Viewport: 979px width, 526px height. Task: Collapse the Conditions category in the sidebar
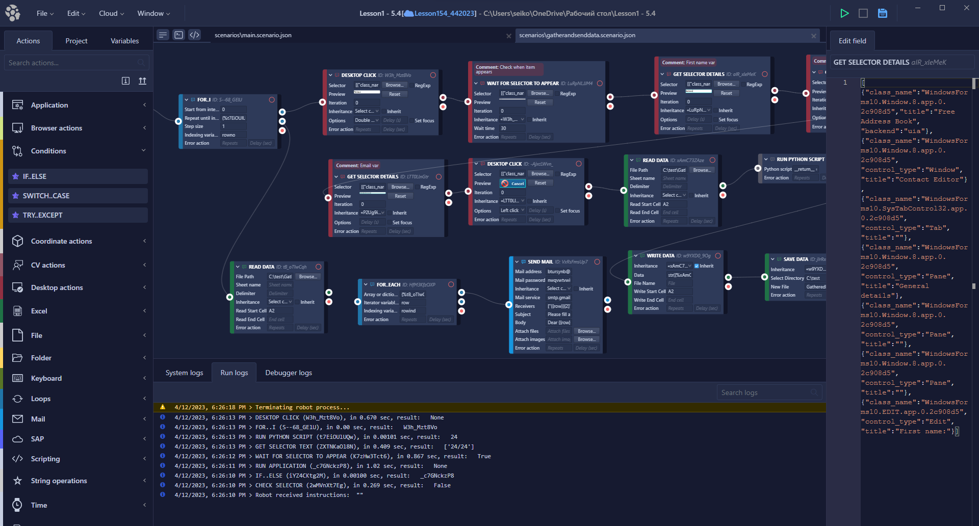click(143, 151)
